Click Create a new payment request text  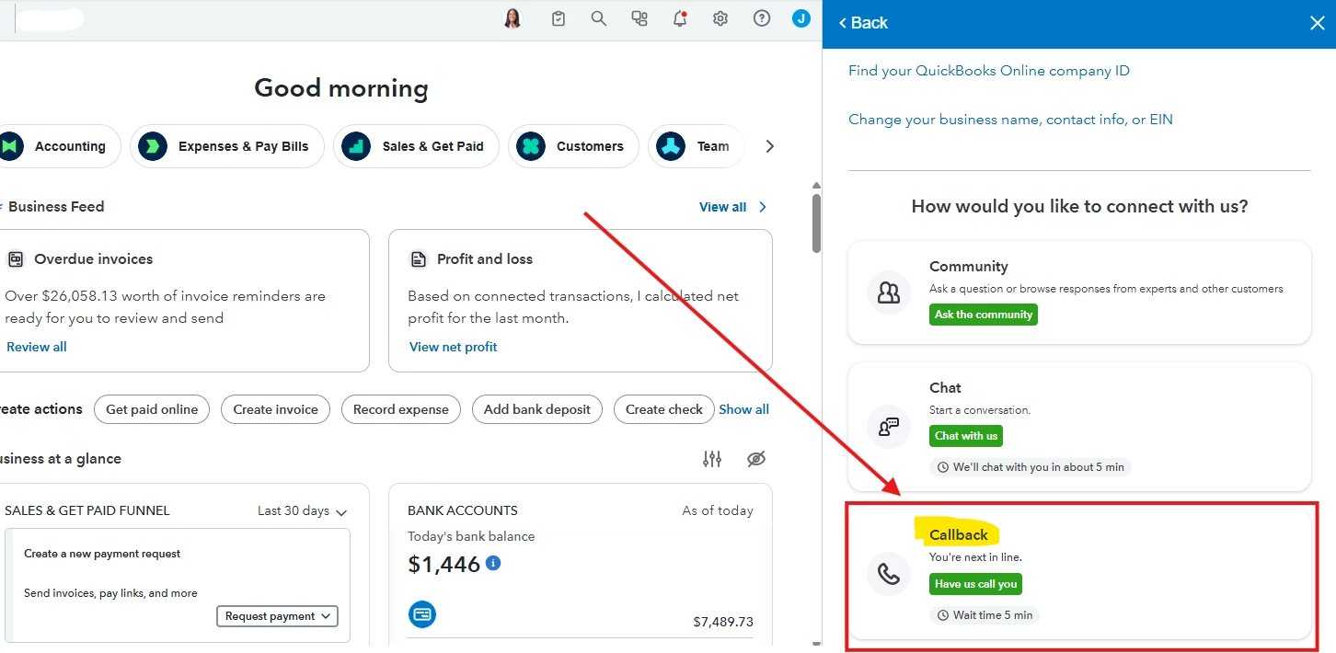tap(102, 554)
